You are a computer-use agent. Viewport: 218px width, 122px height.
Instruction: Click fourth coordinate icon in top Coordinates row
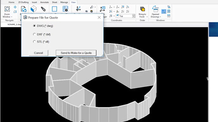click(128, 7)
